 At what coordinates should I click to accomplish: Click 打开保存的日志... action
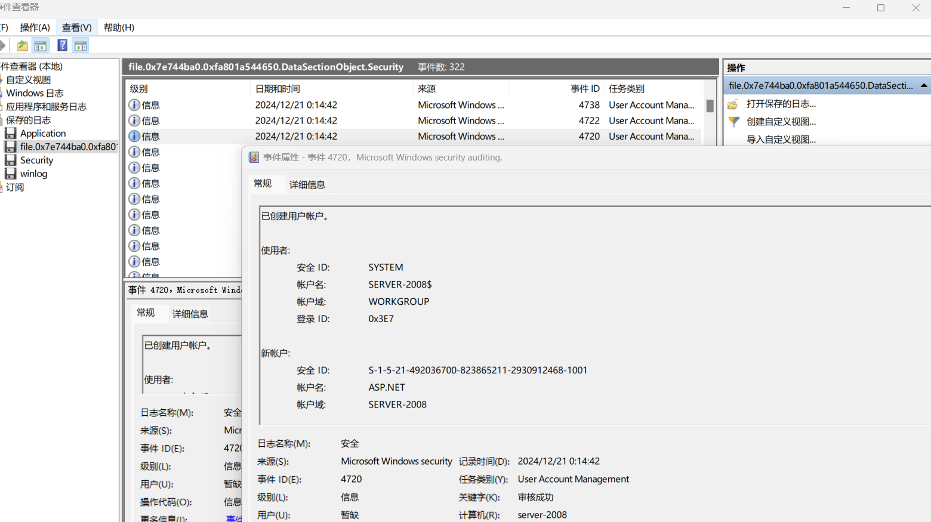(781, 104)
